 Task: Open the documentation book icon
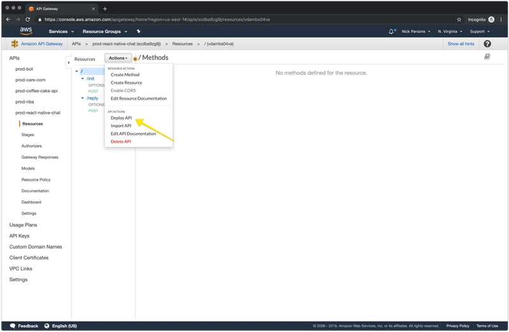[487, 57]
